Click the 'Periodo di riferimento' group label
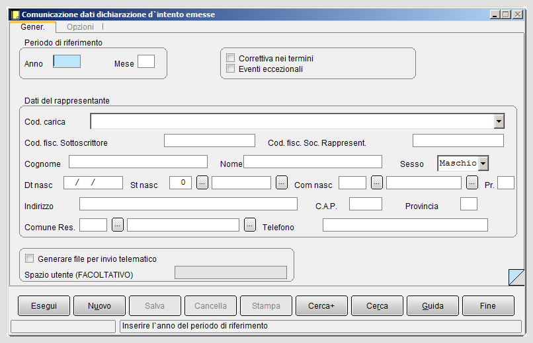 coord(63,43)
